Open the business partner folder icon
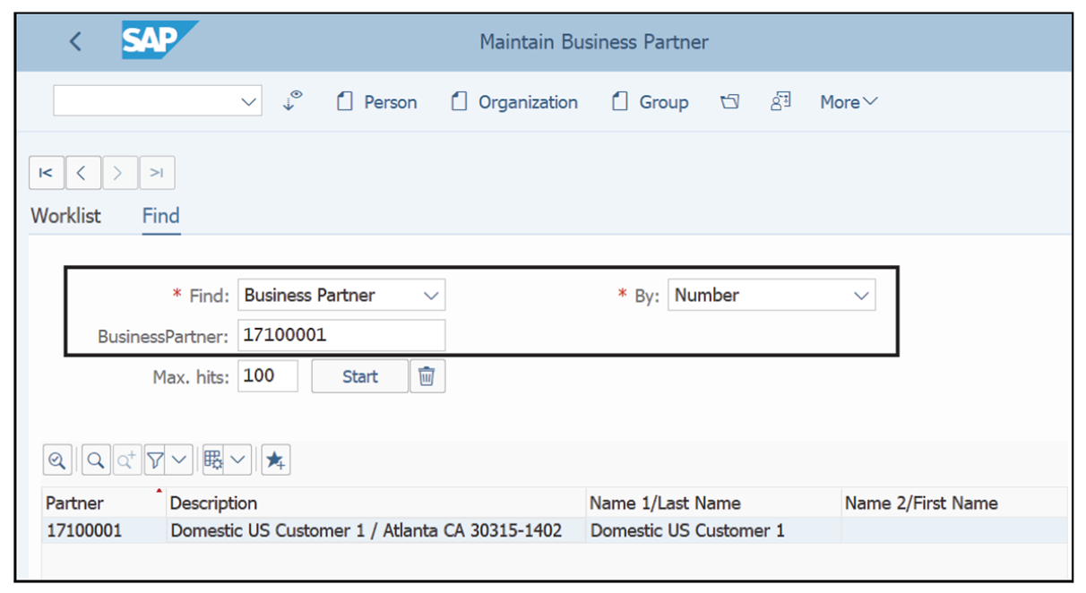The width and height of the screenshot is (1086, 593). click(x=729, y=102)
